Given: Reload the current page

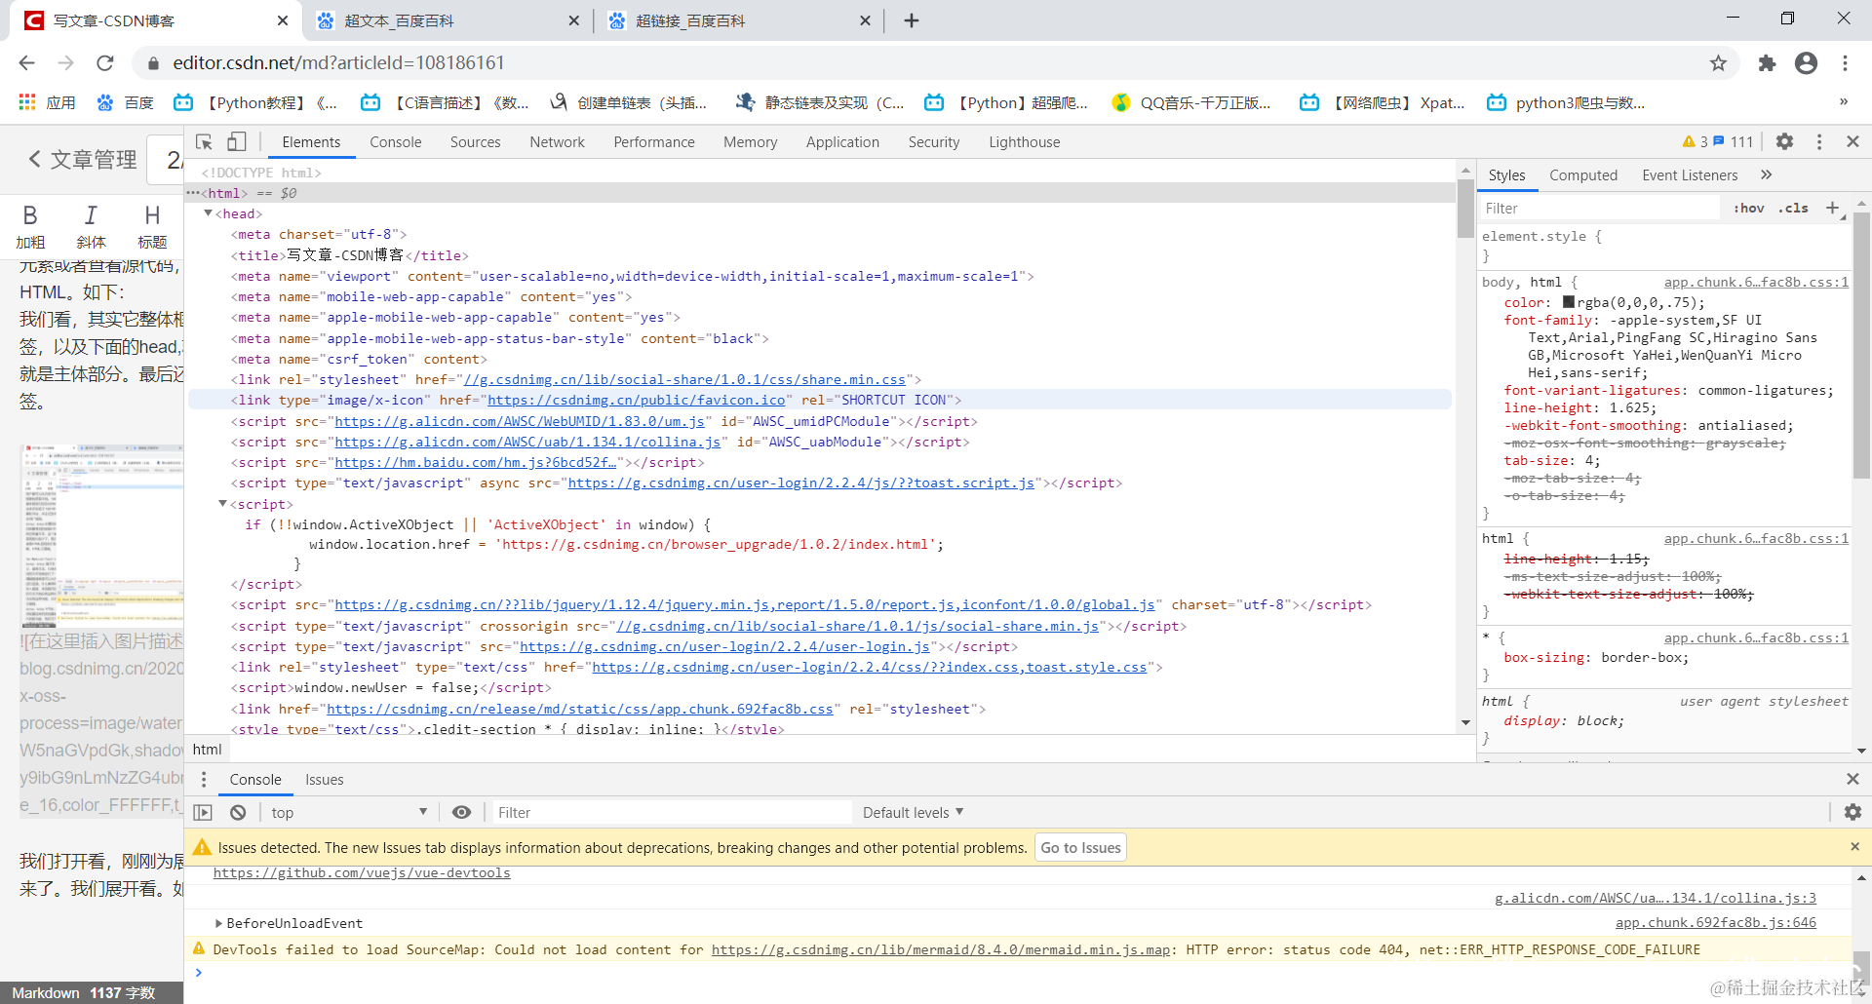Looking at the screenshot, I should (x=105, y=63).
